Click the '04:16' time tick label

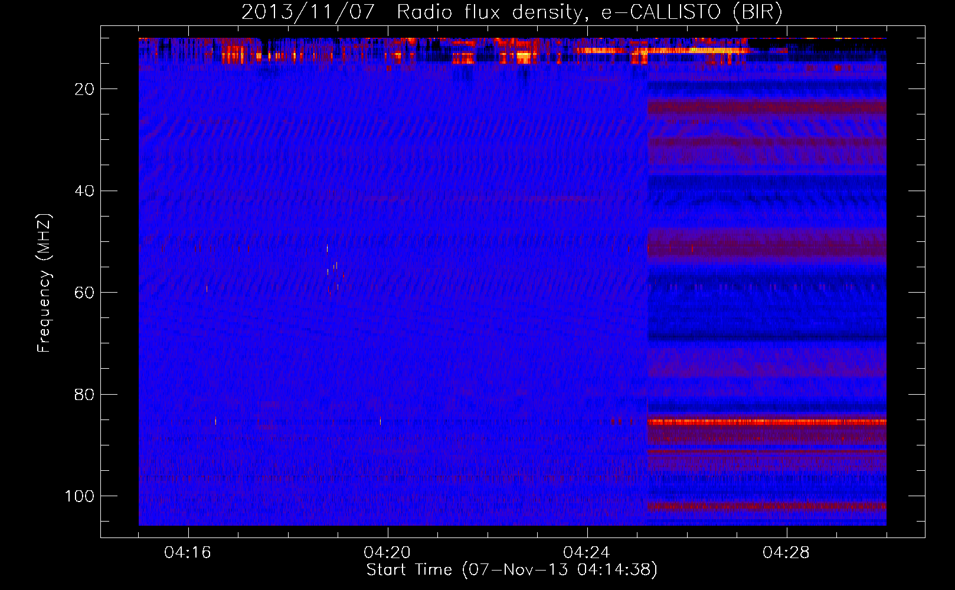click(188, 553)
